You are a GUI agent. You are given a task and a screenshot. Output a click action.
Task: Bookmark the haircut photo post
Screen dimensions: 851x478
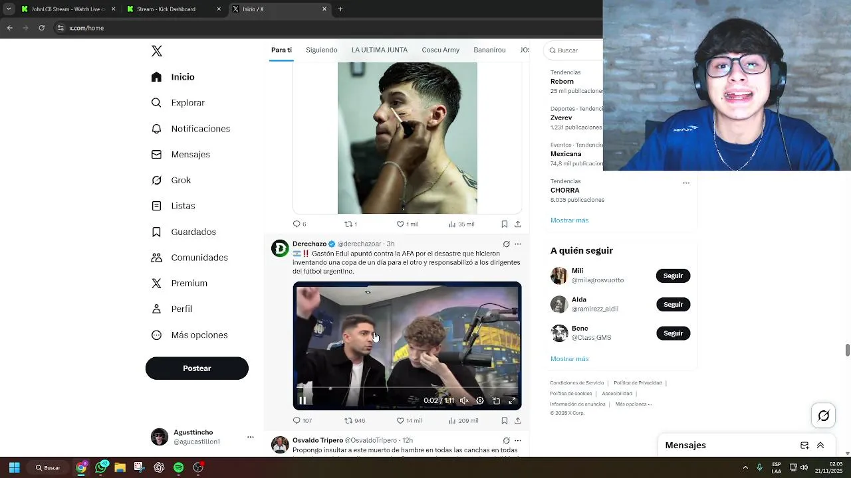point(505,224)
